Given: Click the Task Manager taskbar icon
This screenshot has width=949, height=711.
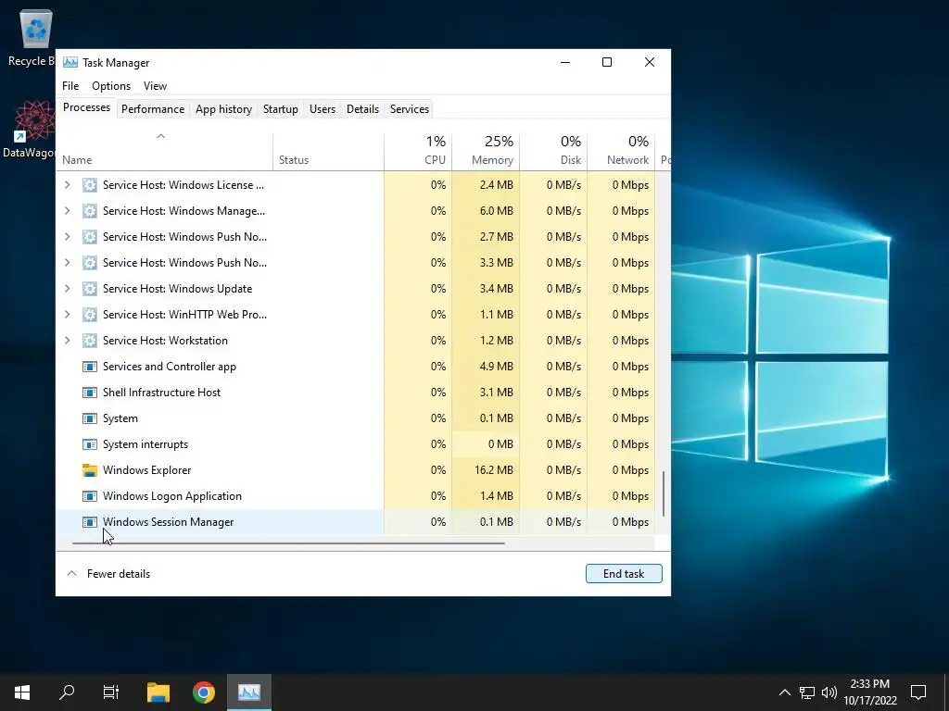Looking at the screenshot, I should click(x=249, y=692).
